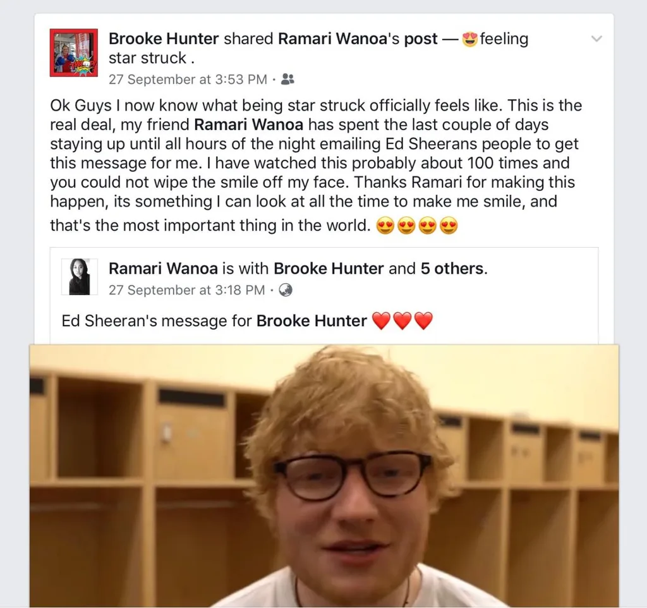Viewport: 647px width, 608px height.
Task: Click the first red heart emoji in the caption
Action: click(x=381, y=320)
